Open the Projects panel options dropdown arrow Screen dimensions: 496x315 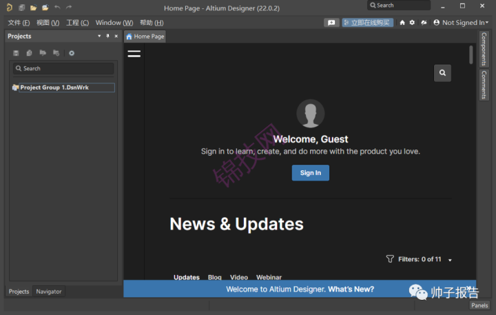pos(99,36)
